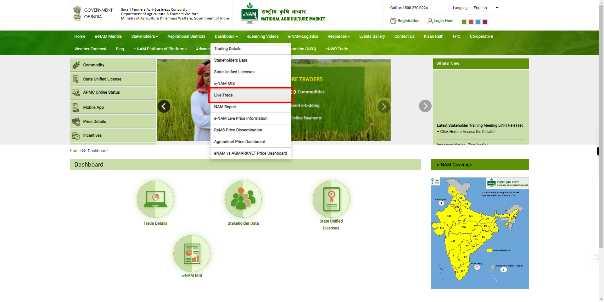The image size is (604, 302).
Task: Click the Login Here user icon
Action: click(430, 21)
